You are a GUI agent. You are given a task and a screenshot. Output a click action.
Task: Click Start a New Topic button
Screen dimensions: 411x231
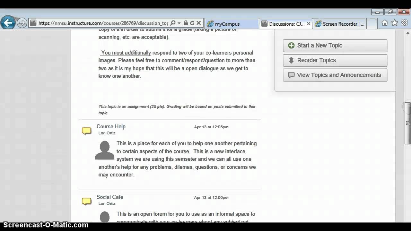click(x=335, y=46)
